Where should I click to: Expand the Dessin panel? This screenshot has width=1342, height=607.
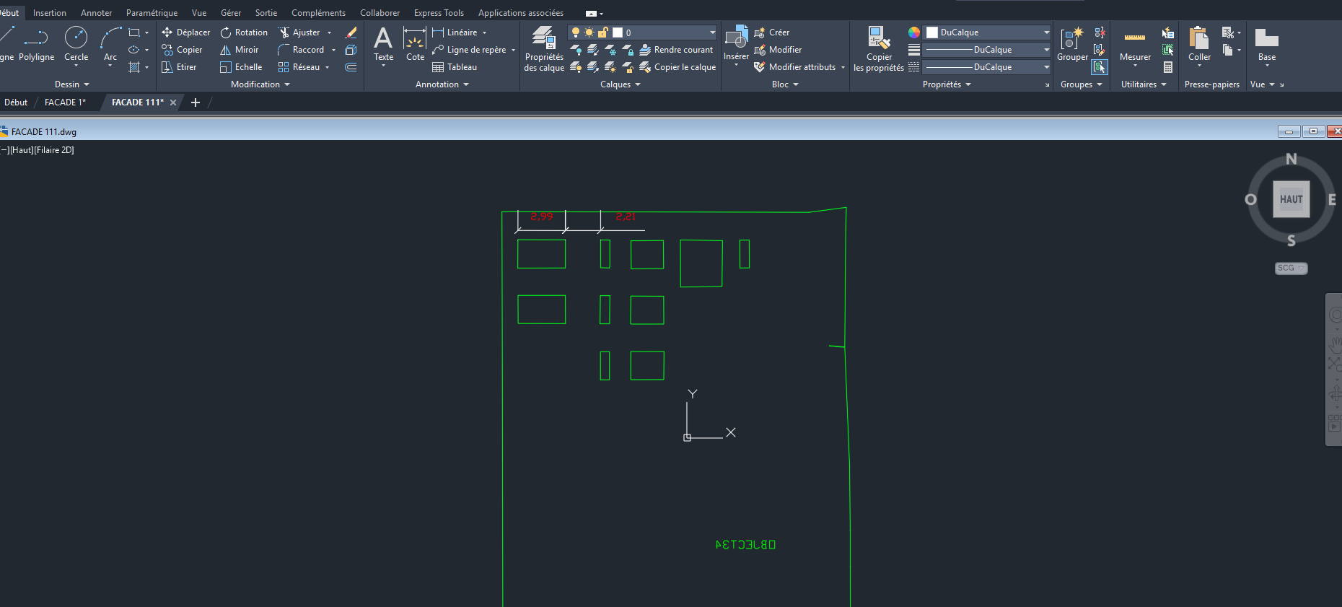coord(72,84)
